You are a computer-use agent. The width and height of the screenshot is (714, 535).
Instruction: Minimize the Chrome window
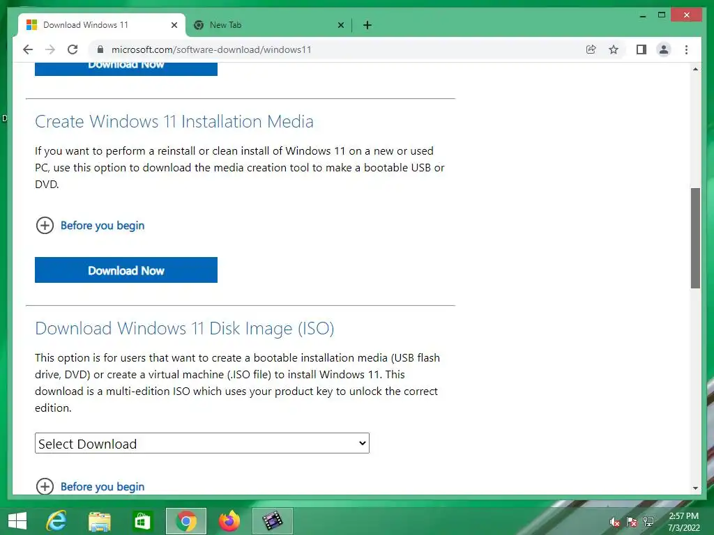coord(643,15)
